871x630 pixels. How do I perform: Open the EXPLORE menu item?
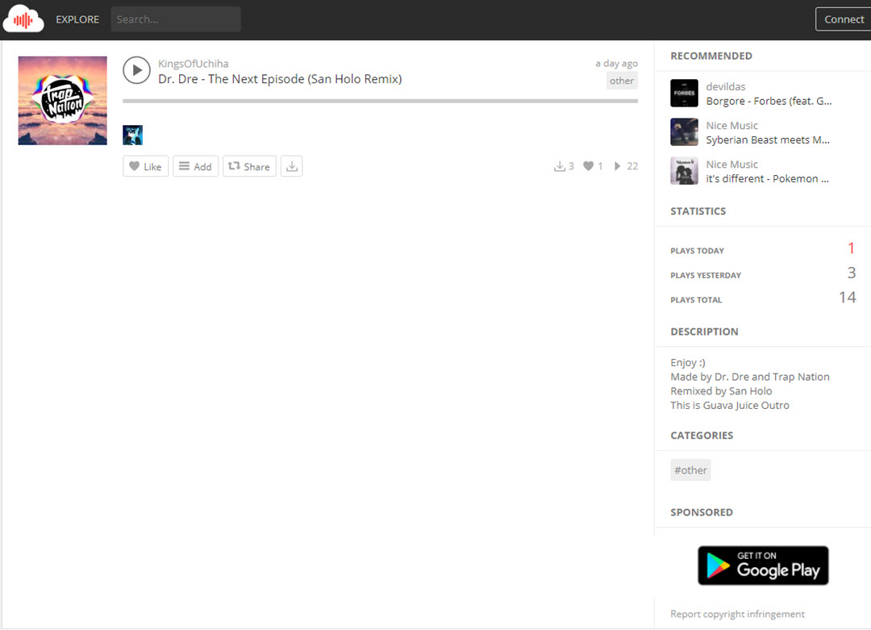pos(77,19)
